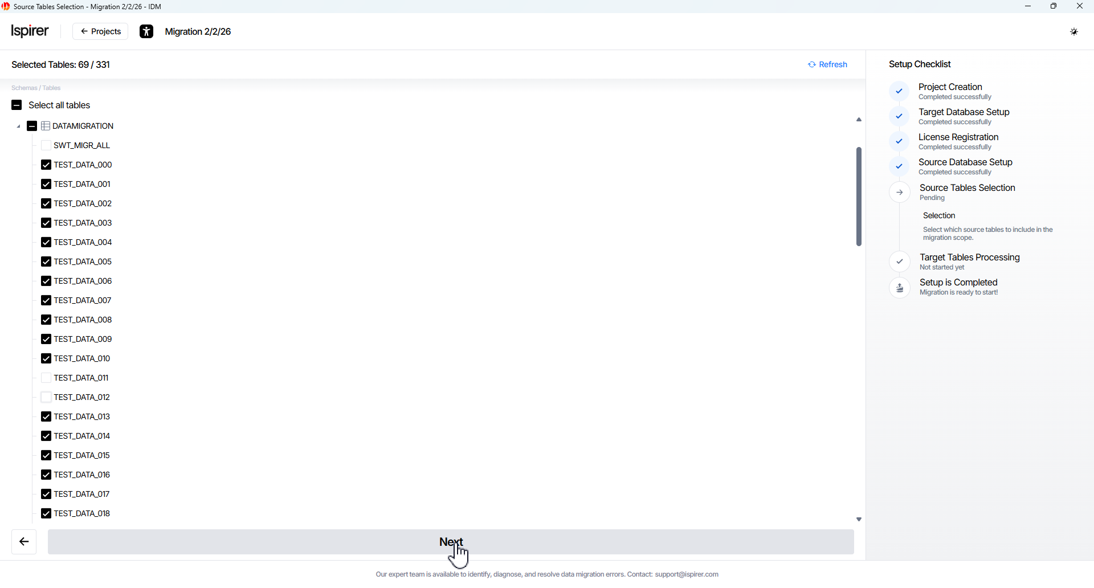Viewport: 1094px width, 588px height.
Task: Toggle the light/dark theme icon
Action: pyautogui.click(x=1074, y=32)
